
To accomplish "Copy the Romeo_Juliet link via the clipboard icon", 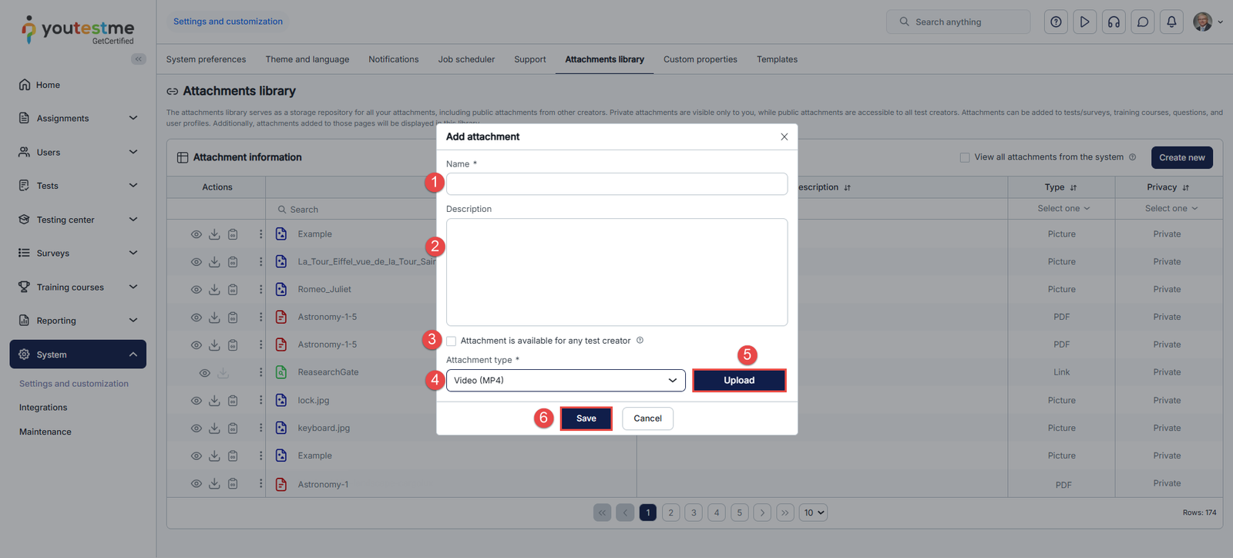I will coord(233,290).
